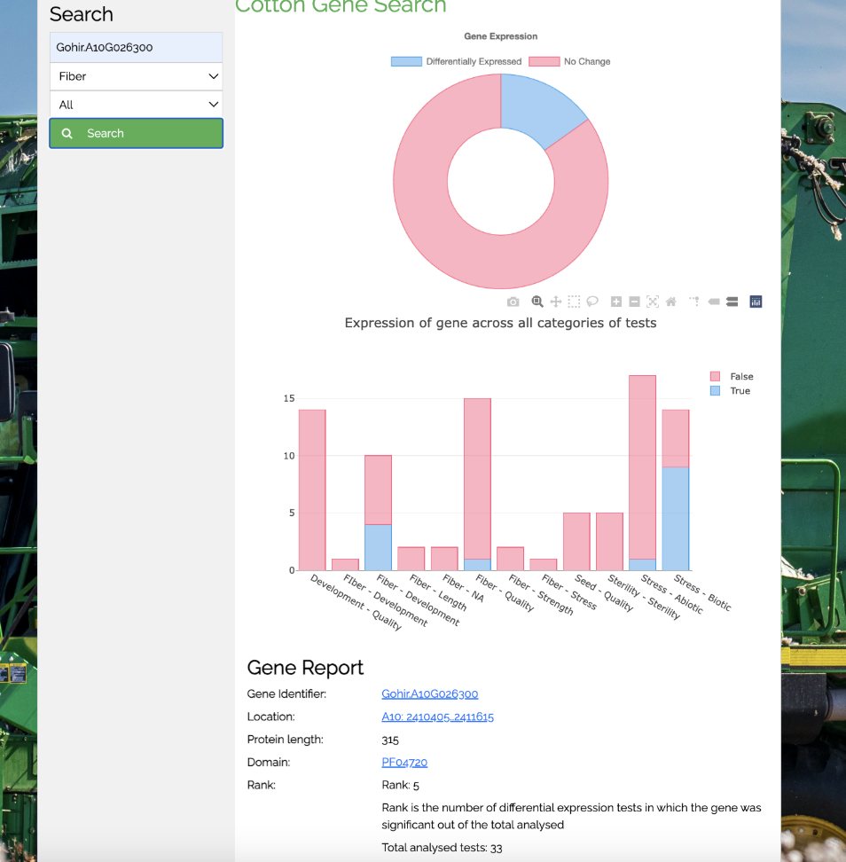Select the Pan tool in plot modebar
The image size is (846, 862).
pyautogui.click(x=556, y=302)
